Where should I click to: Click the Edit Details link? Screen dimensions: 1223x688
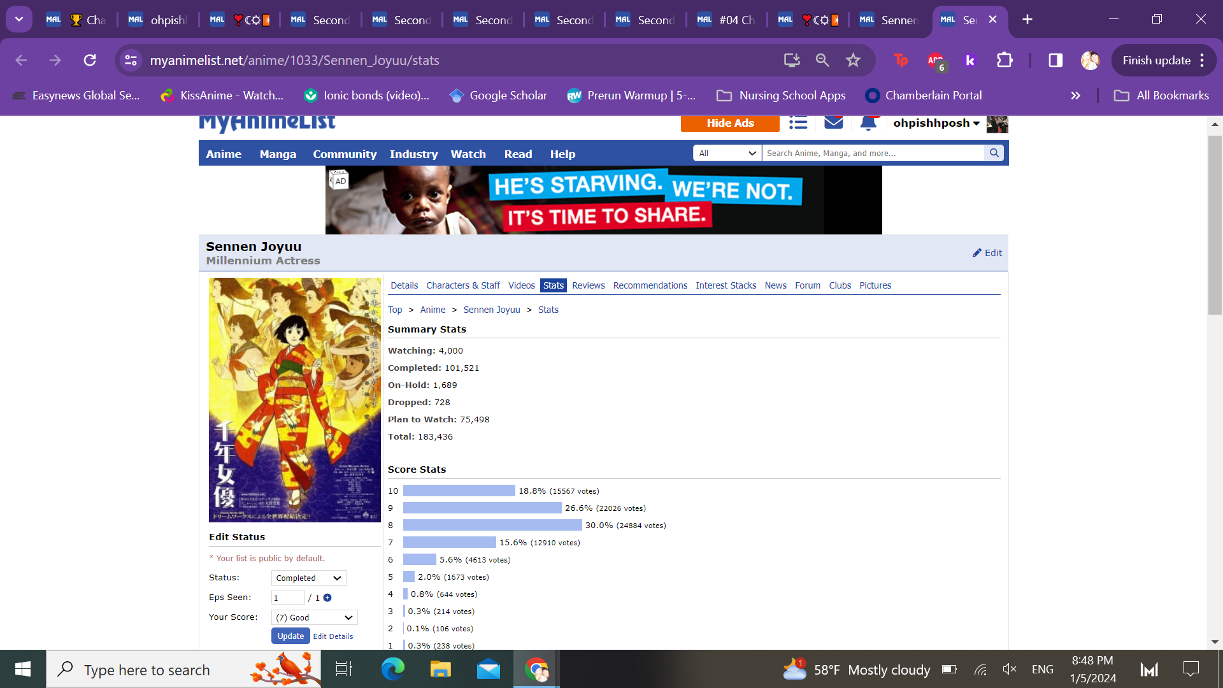tap(333, 636)
